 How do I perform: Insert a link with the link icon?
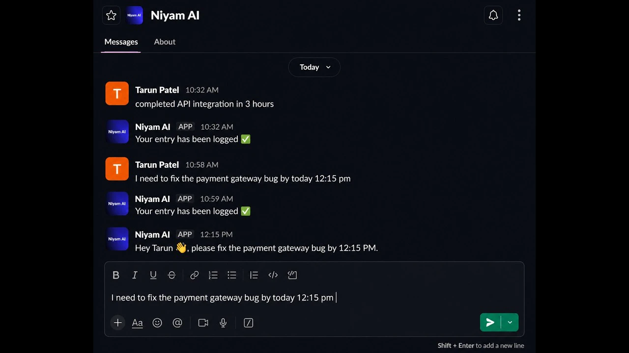point(195,275)
